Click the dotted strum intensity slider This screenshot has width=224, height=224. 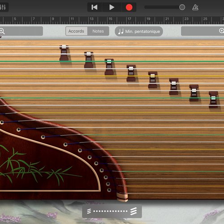pos(110,211)
